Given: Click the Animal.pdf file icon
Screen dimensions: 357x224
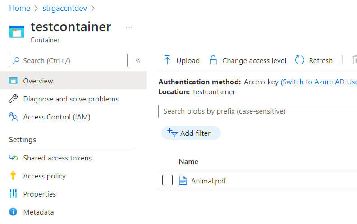Looking at the screenshot, I should pyautogui.click(x=183, y=181).
